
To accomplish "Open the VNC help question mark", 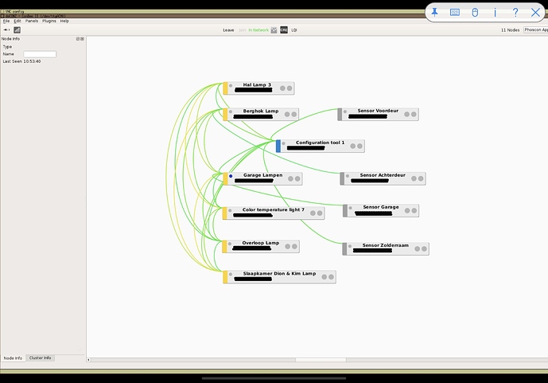I will pos(515,13).
